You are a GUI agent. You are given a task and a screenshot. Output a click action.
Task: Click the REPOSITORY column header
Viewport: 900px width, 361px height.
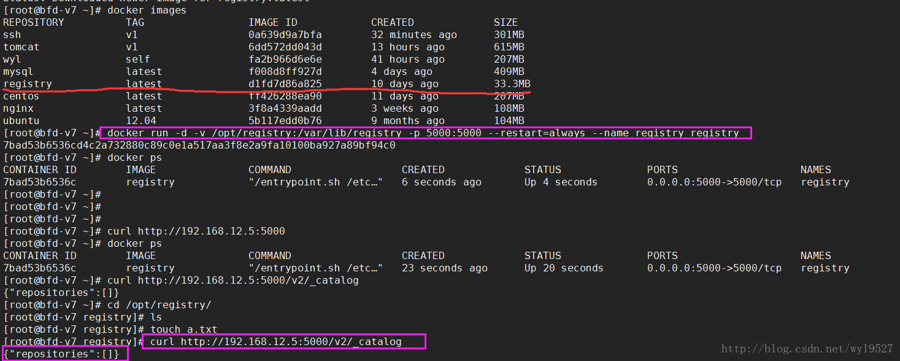pos(34,22)
